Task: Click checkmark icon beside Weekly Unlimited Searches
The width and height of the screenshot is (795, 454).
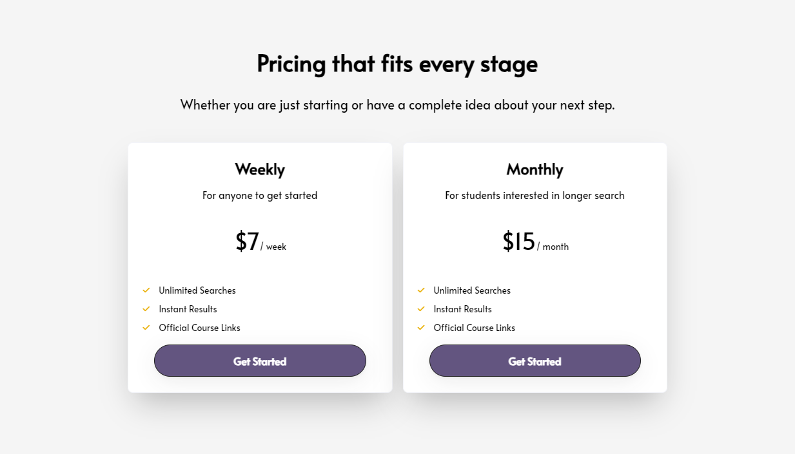Action: [146, 290]
